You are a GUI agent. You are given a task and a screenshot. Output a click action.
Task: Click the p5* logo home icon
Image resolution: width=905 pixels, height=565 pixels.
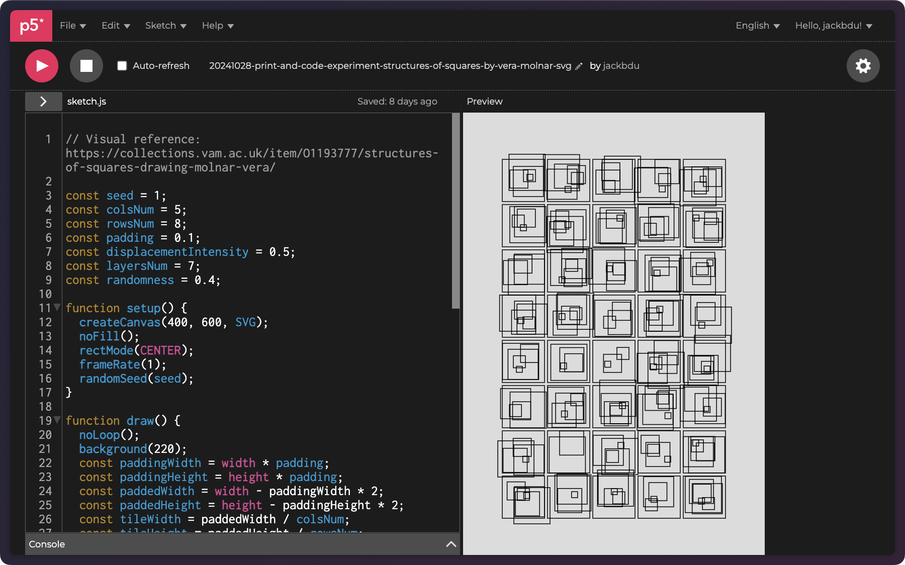point(31,26)
